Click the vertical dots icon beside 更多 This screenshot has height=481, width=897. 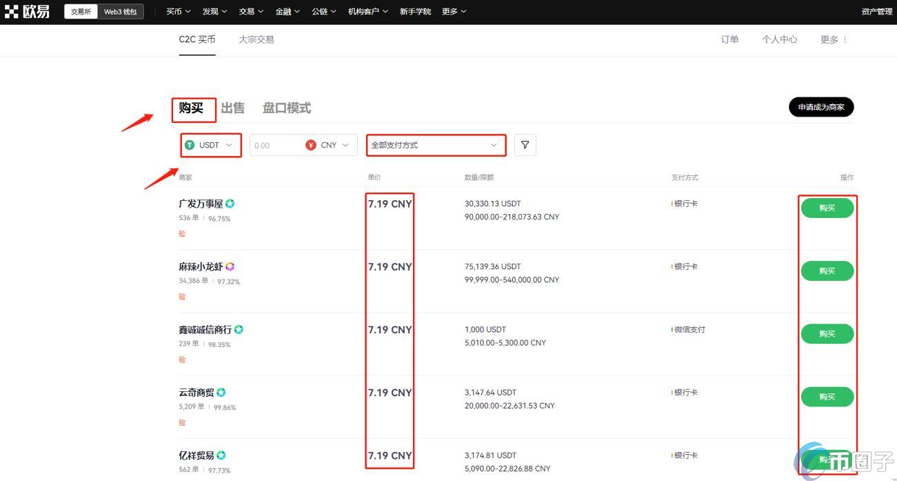click(846, 39)
